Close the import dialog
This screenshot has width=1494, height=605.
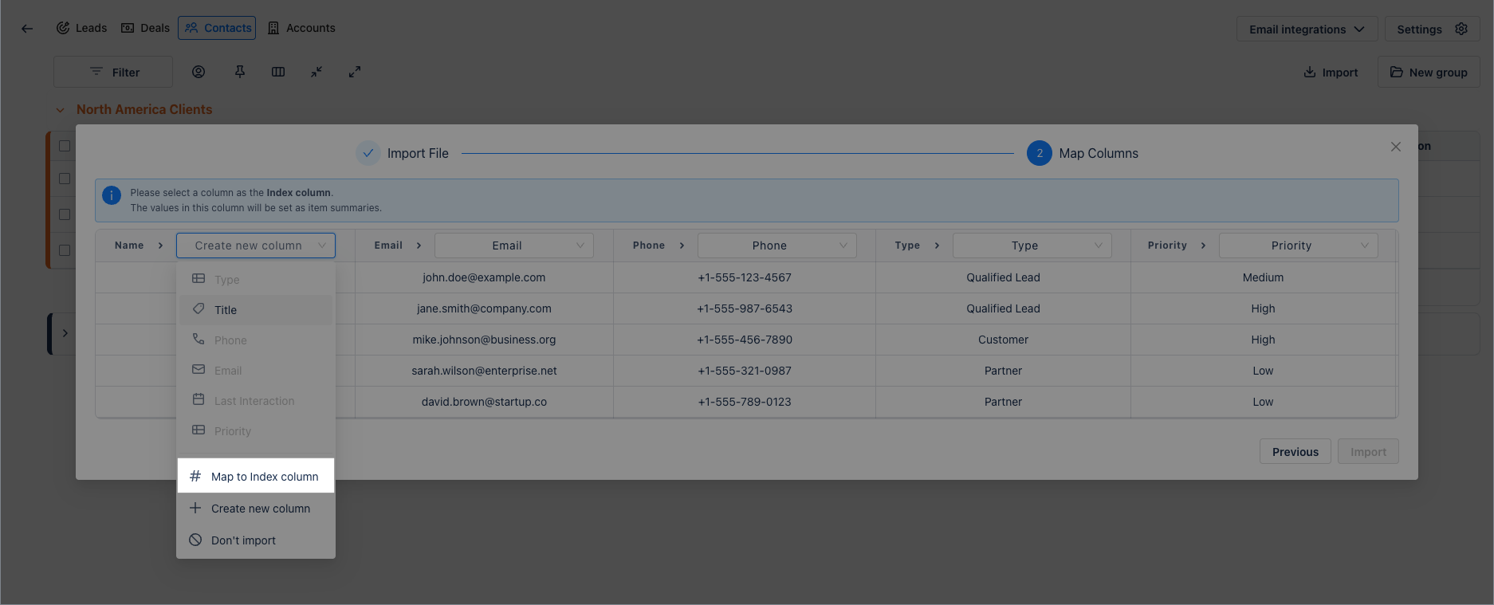coord(1395,147)
